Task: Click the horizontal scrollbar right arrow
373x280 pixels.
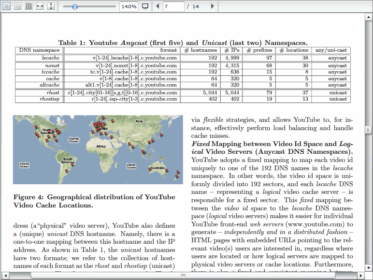Action: (x=360, y=275)
